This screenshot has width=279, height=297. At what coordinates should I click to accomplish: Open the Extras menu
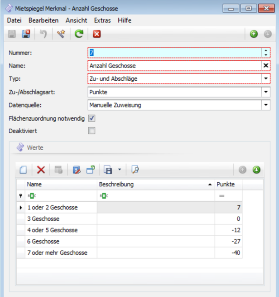point(102,20)
